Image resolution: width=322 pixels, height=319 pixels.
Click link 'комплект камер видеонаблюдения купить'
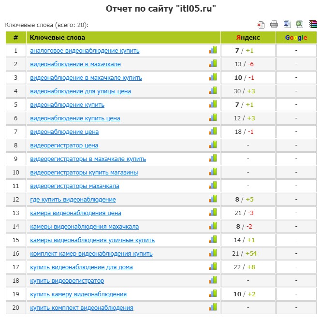91,254
